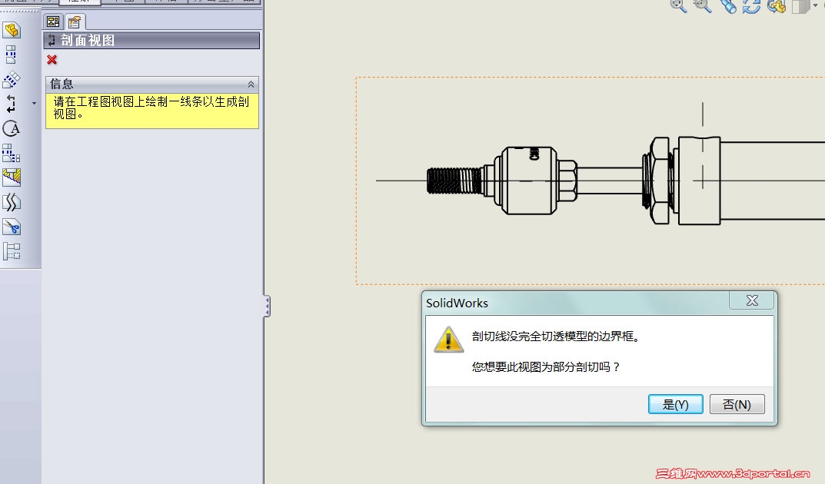Click 剖切线没完全切透模型的边界框 message text
825x484 pixels.
tap(556, 336)
